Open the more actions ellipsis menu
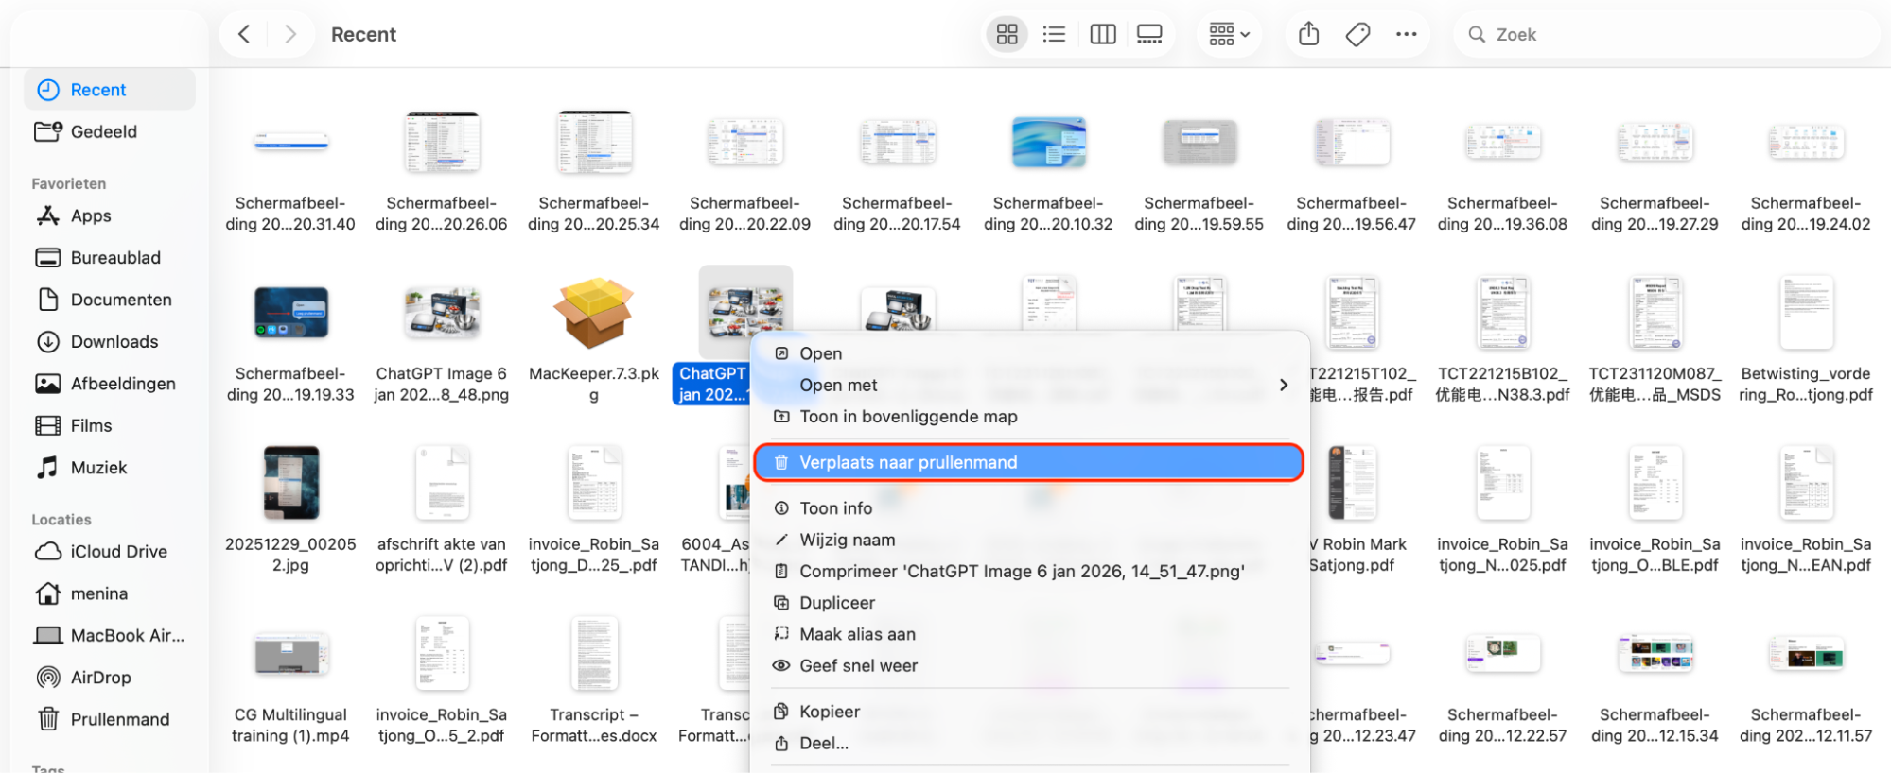This screenshot has height=773, width=1891. pos(1407,34)
